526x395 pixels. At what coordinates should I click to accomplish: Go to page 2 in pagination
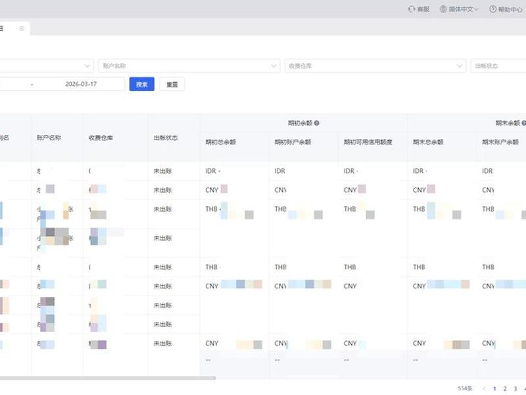click(x=505, y=388)
